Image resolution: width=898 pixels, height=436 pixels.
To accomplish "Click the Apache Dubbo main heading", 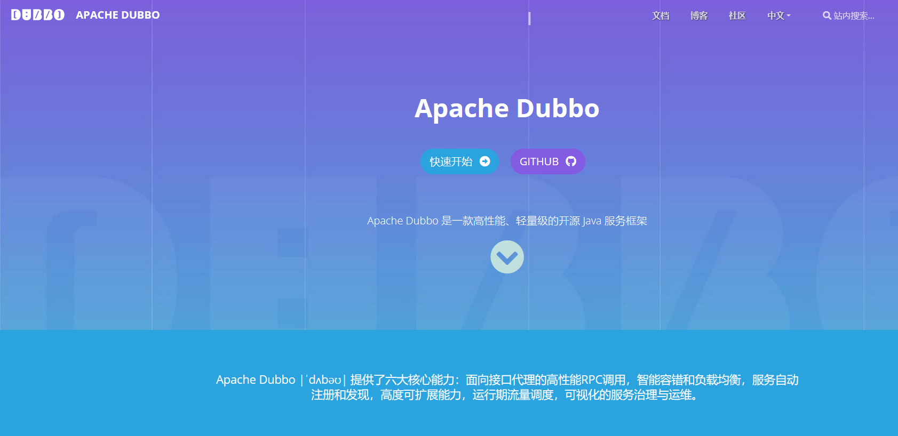I will click(507, 109).
